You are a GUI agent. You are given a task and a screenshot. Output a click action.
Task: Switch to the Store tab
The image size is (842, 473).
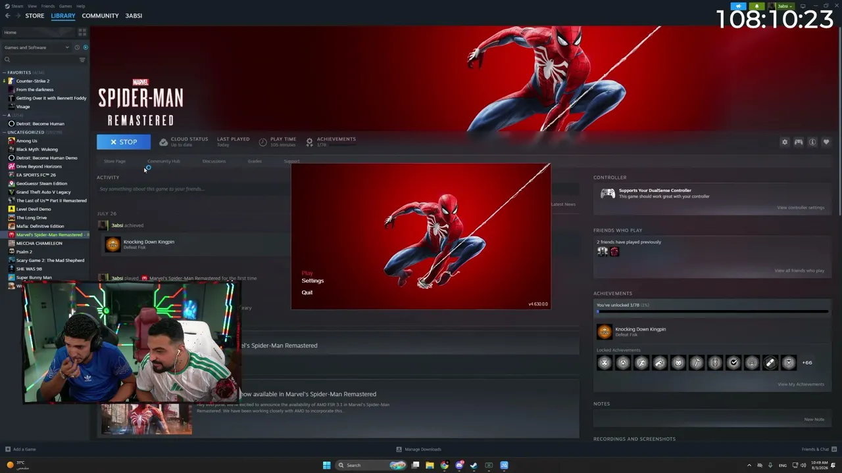tap(35, 16)
